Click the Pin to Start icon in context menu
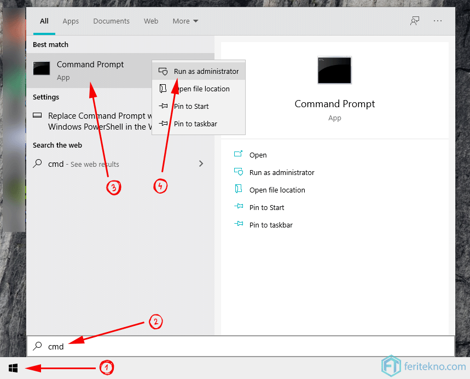The image size is (470, 379). [x=163, y=106]
